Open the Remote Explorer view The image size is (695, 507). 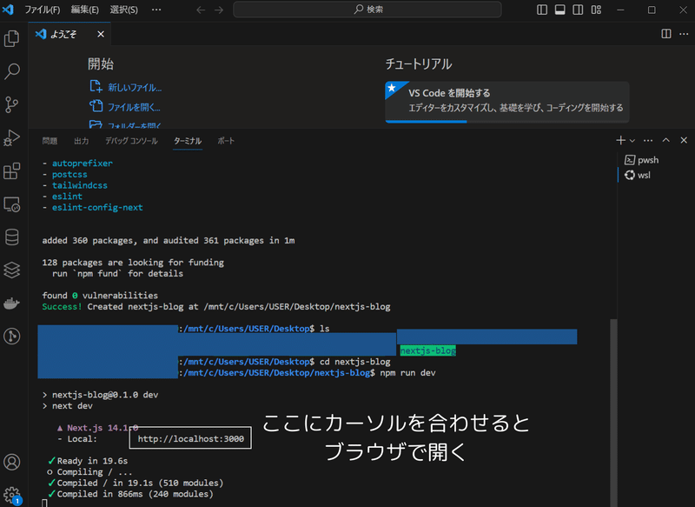click(x=12, y=204)
